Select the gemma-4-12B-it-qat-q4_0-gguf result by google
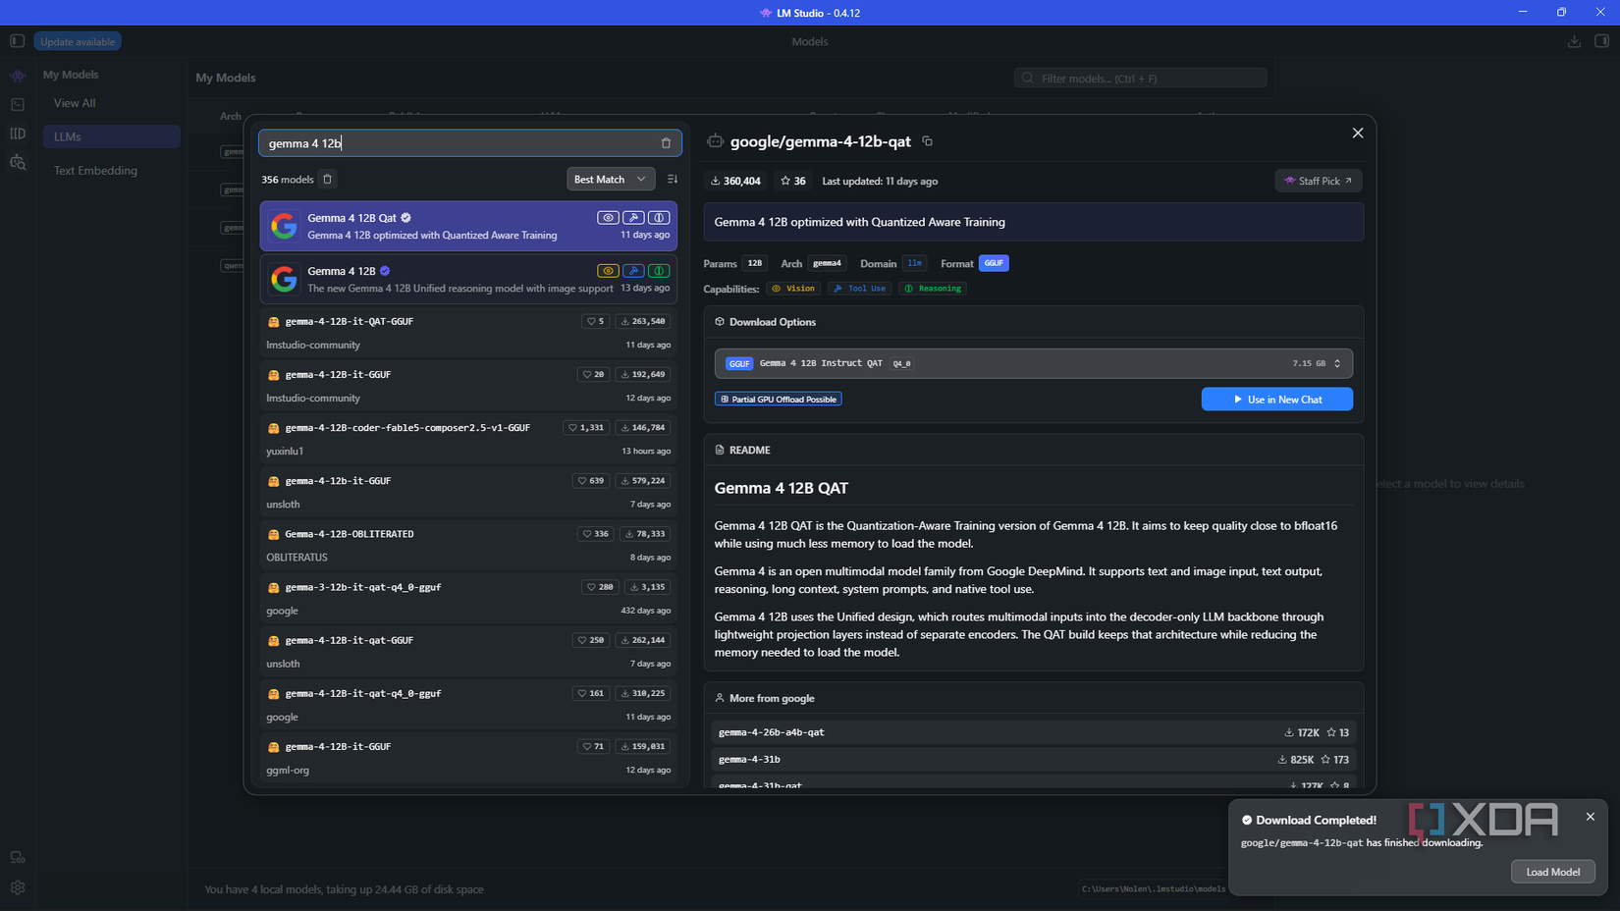Screen dimensions: 1620x911 coord(468,705)
